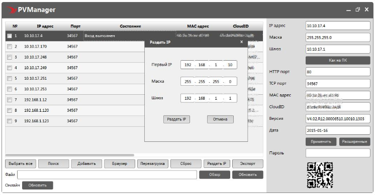
Task: Click first octet 192 of dialog Шлюз
Action: pyautogui.click(x=187, y=98)
